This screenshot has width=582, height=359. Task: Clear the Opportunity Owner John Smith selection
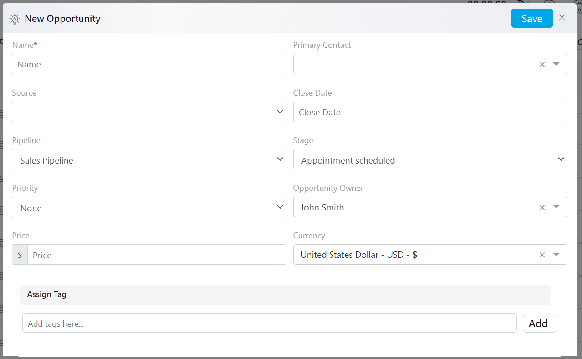coord(542,207)
